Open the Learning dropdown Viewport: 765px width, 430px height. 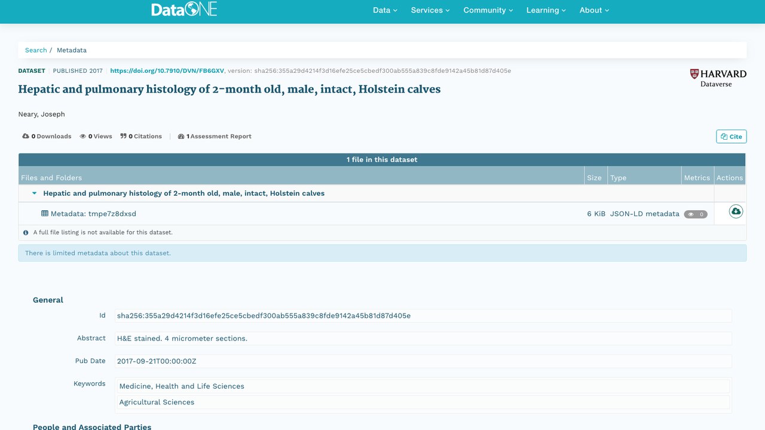(x=546, y=10)
